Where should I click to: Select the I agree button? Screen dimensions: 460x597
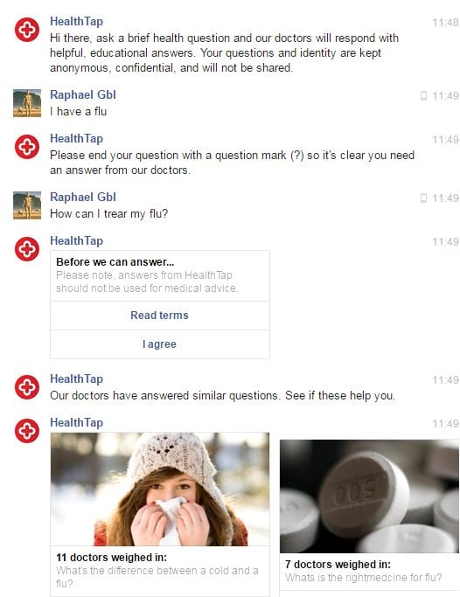(x=159, y=344)
